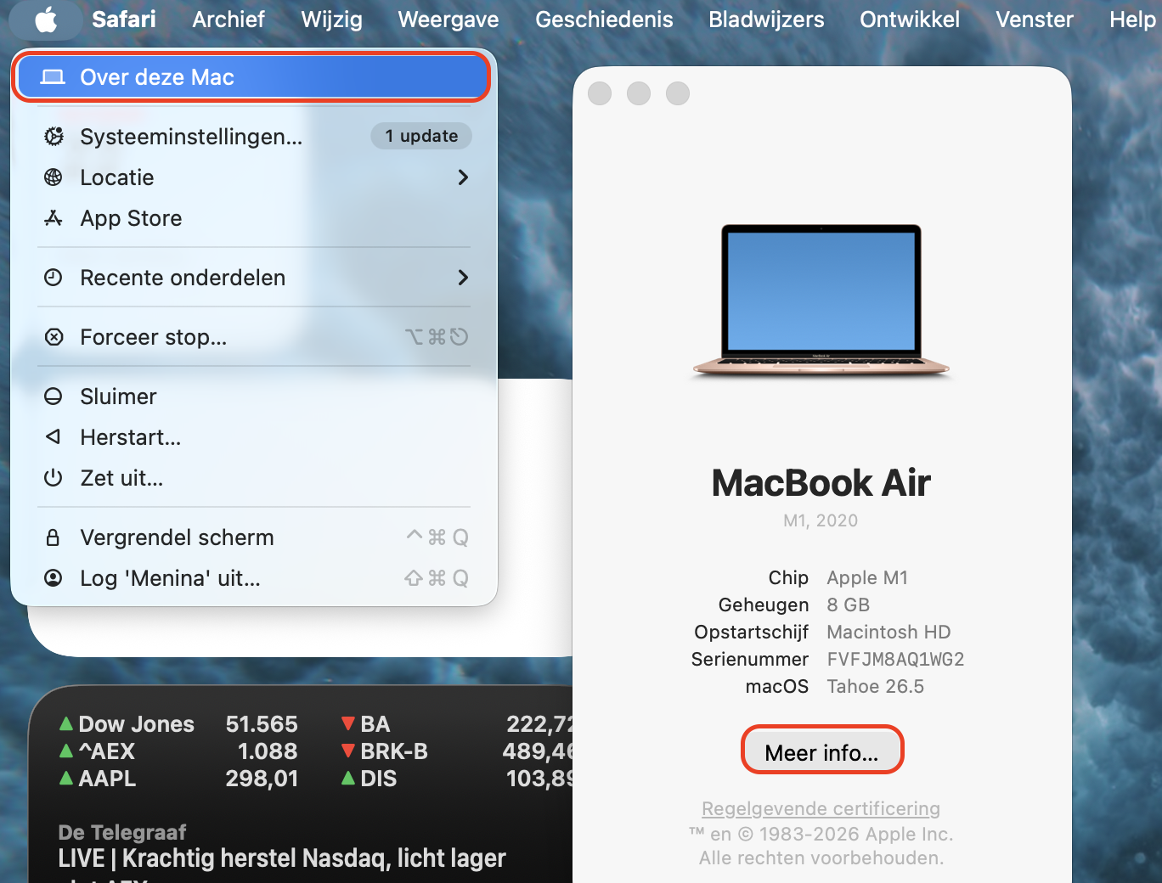The height and width of the screenshot is (883, 1162).
Task: Open Systeeminstellingen from the menu
Action: point(254,137)
